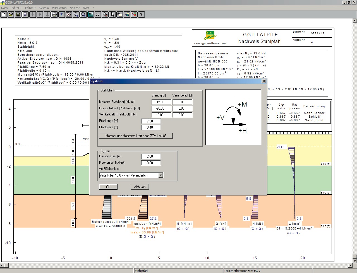357x273 pixels.
Task: Click Moment und Horizontalkraft nach ZTV-Lsw-88
Action: coord(136,136)
